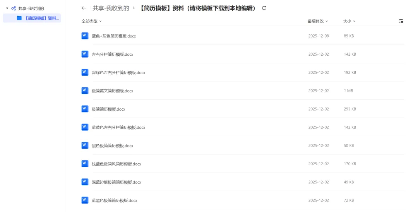Viewport: 418px width, 212px height.
Task: Click the 89 KB size value
Action: pos(349,36)
